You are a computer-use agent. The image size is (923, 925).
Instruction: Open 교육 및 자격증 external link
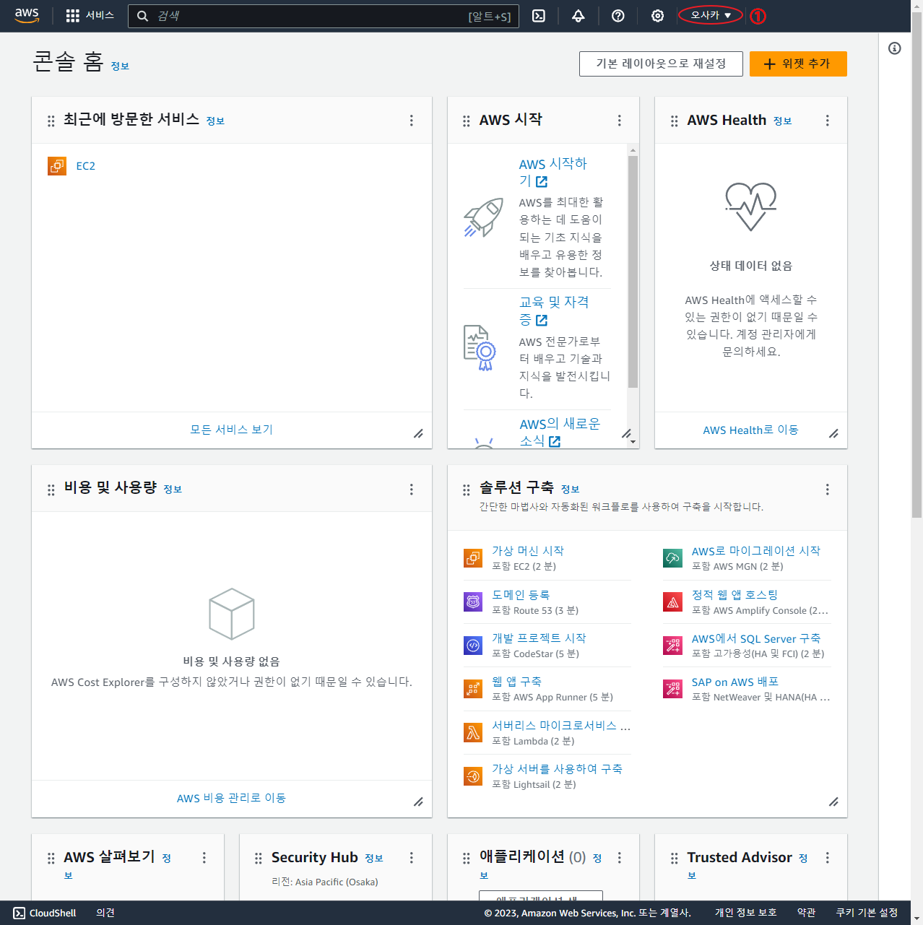[x=554, y=310]
